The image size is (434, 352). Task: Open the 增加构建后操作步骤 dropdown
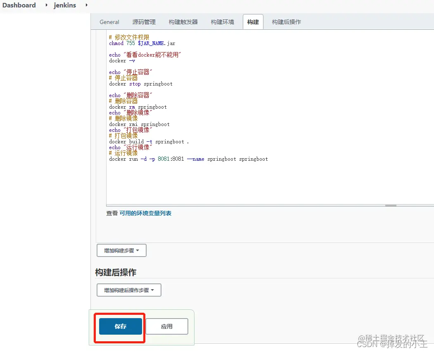(x=128, y=290)
